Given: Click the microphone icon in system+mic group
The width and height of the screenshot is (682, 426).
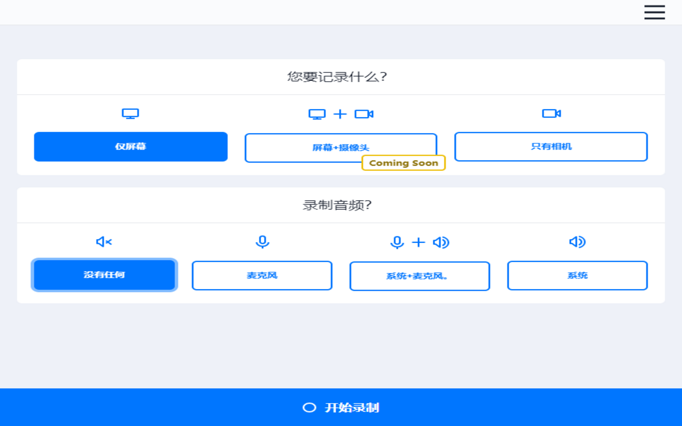Looking at the screenshot, I should pos(397,243).
